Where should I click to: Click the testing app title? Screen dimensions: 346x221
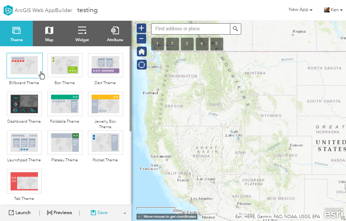point(87,10)
